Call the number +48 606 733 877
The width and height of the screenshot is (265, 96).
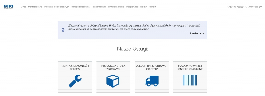tap(236, 7)
